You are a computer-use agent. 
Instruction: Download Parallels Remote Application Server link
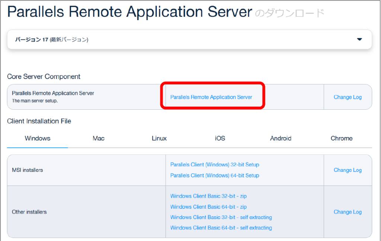pyautogui.click(x=211, y=97)
